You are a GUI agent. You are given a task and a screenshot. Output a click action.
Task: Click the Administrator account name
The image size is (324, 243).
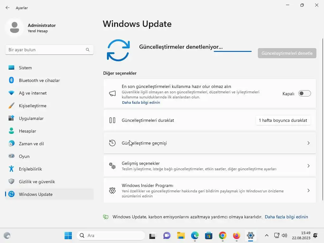coord(42,25)
